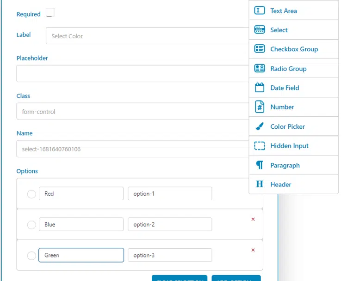Viewport: 347px width, 281px height.
Task: Enable the Required checkbox
Action: pyautogui.click(x=50, y=13)
